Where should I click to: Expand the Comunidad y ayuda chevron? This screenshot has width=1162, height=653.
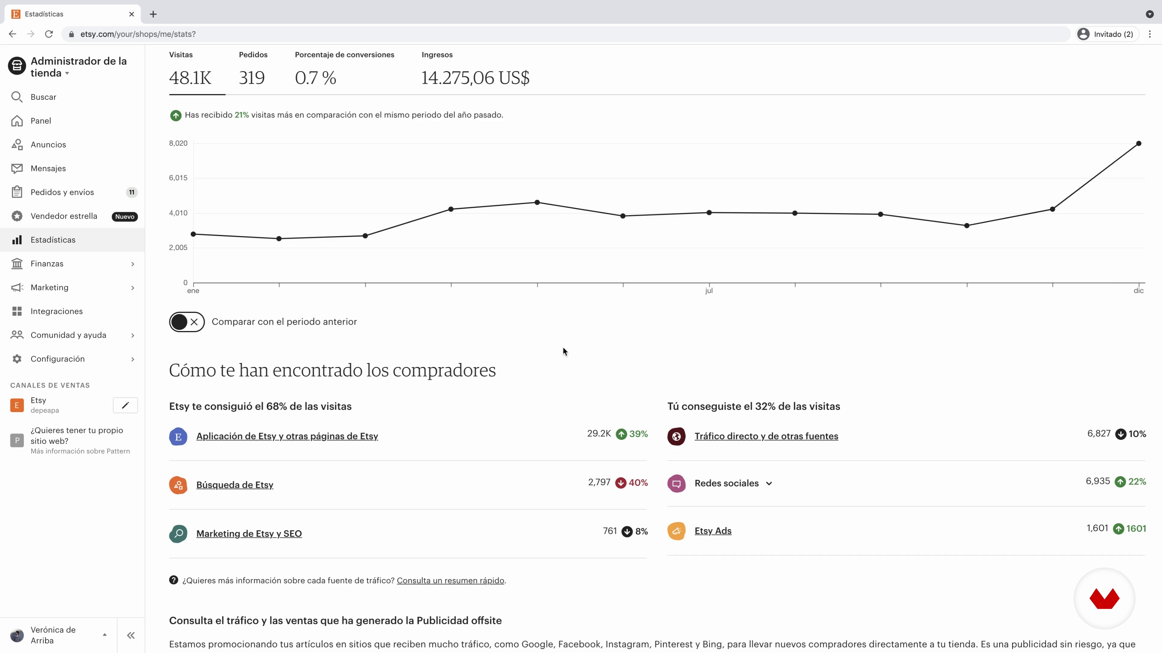tap(133, 335)
